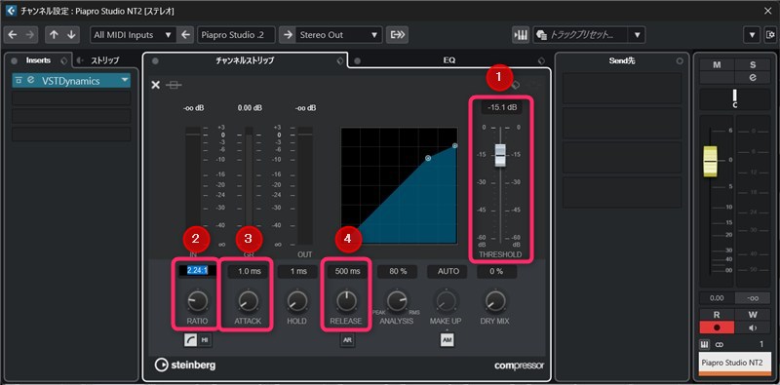Click the down arrow navigation button
Viewport: 780px width, 385px height.
click(x=71, y=35)
